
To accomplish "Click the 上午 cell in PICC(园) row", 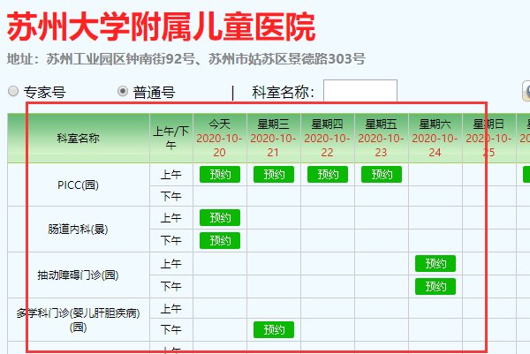I will click(x=171, y=175).
